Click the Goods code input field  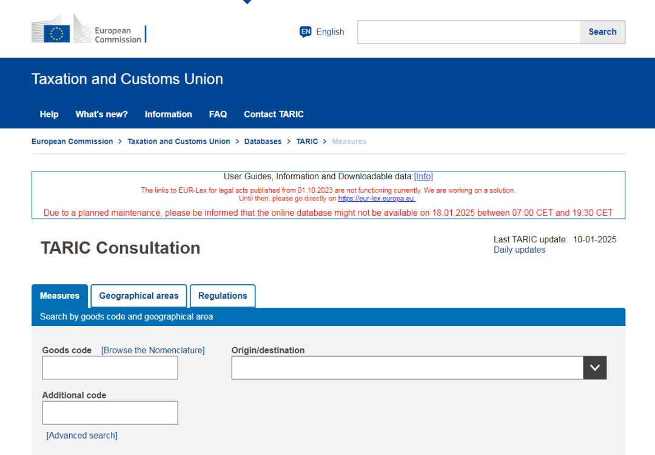pos(110,368)
